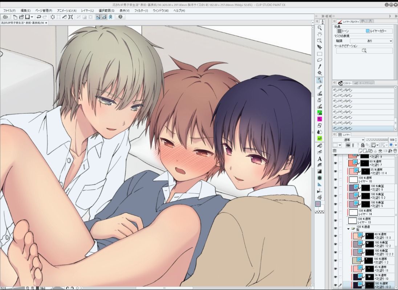Clear layer content toolbar icon

click(53, 17)
